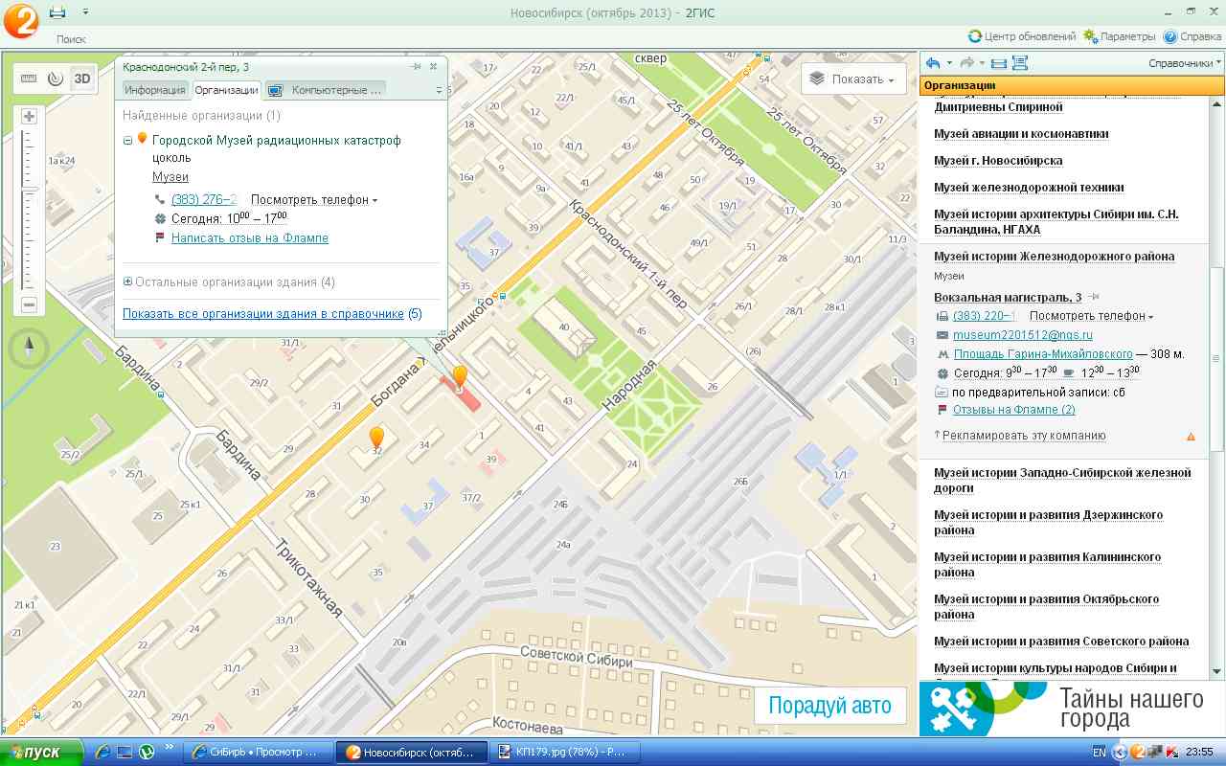This screenshot has height=766, width=1226.
Task: Zoom in with the plus button
Action: point(29,116)
